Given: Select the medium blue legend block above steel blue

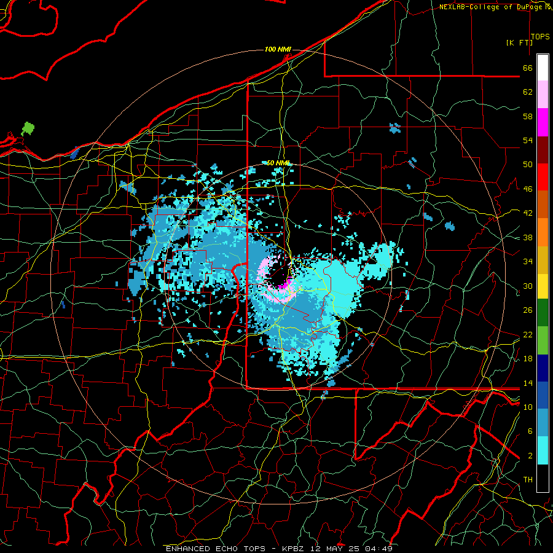Looking at the screenshot, I should [543, 396].
